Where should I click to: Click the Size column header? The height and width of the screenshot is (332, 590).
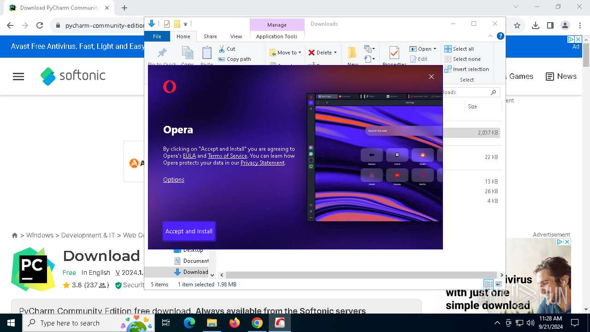pyautogui.click(x=472, y=107)
